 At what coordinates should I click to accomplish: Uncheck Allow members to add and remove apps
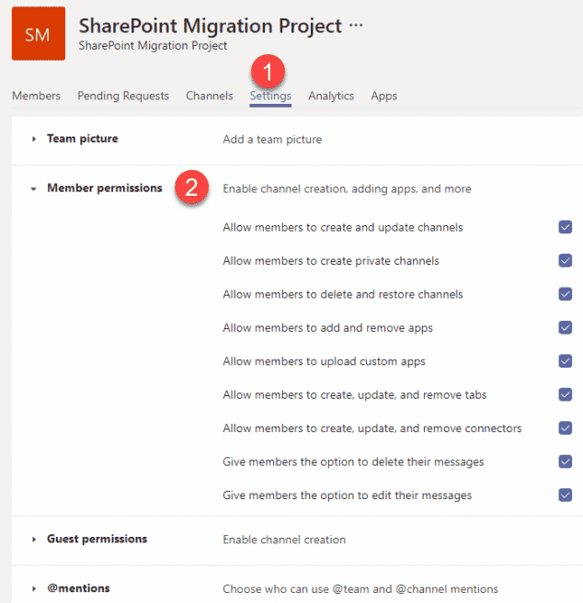565,327
